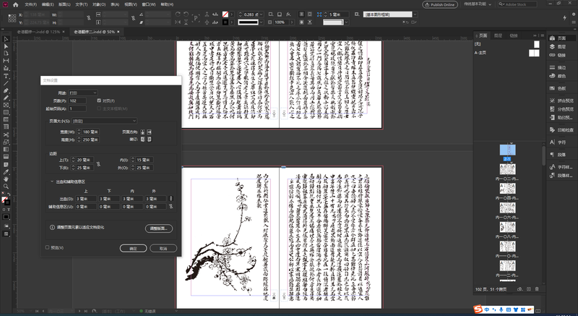Select the Zoom tool in the toolbox
Viewport: 578px width, 316px height.
click(6, 186)
